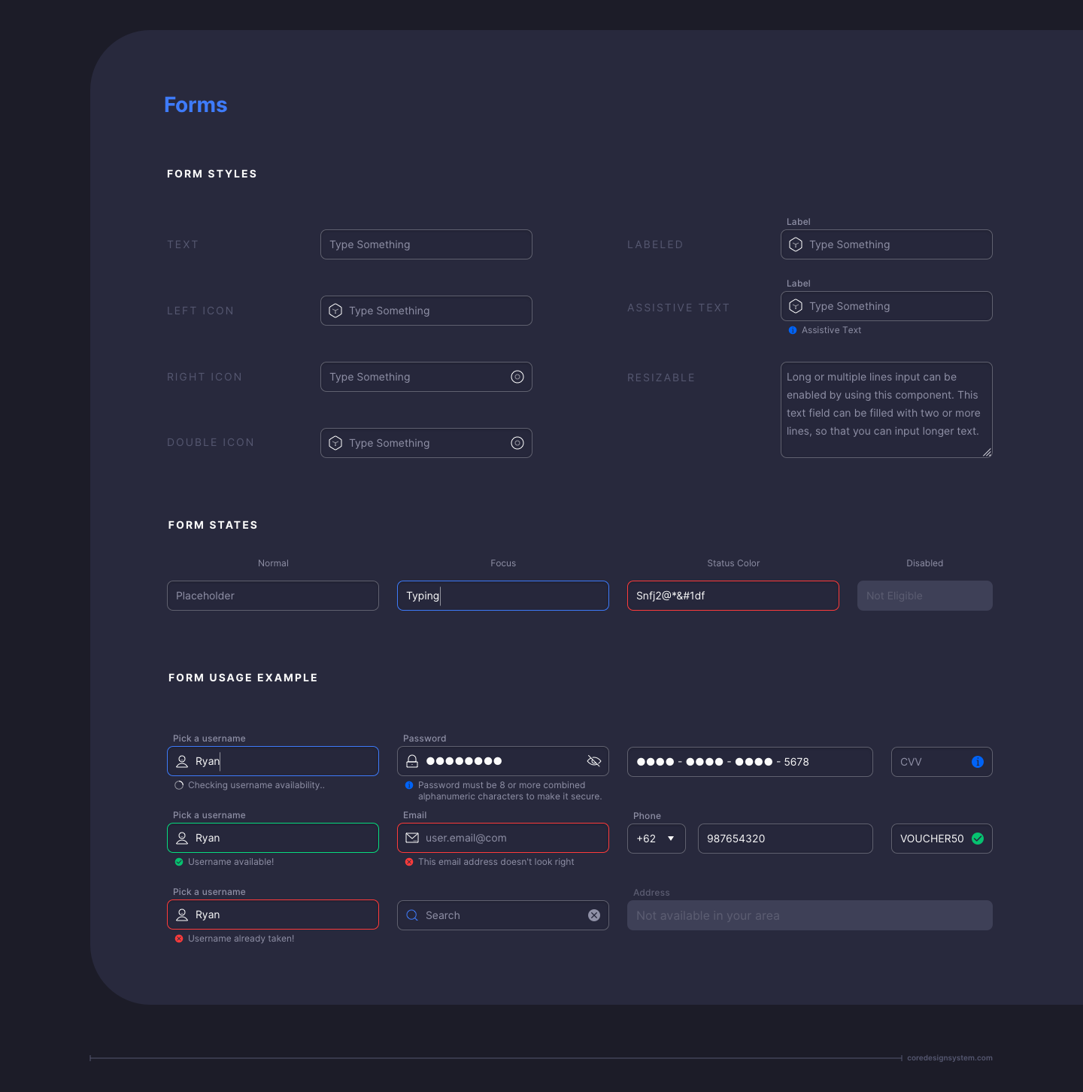
Task: Click the red error icon by Username already taken
Action: (x=179, y=939)
